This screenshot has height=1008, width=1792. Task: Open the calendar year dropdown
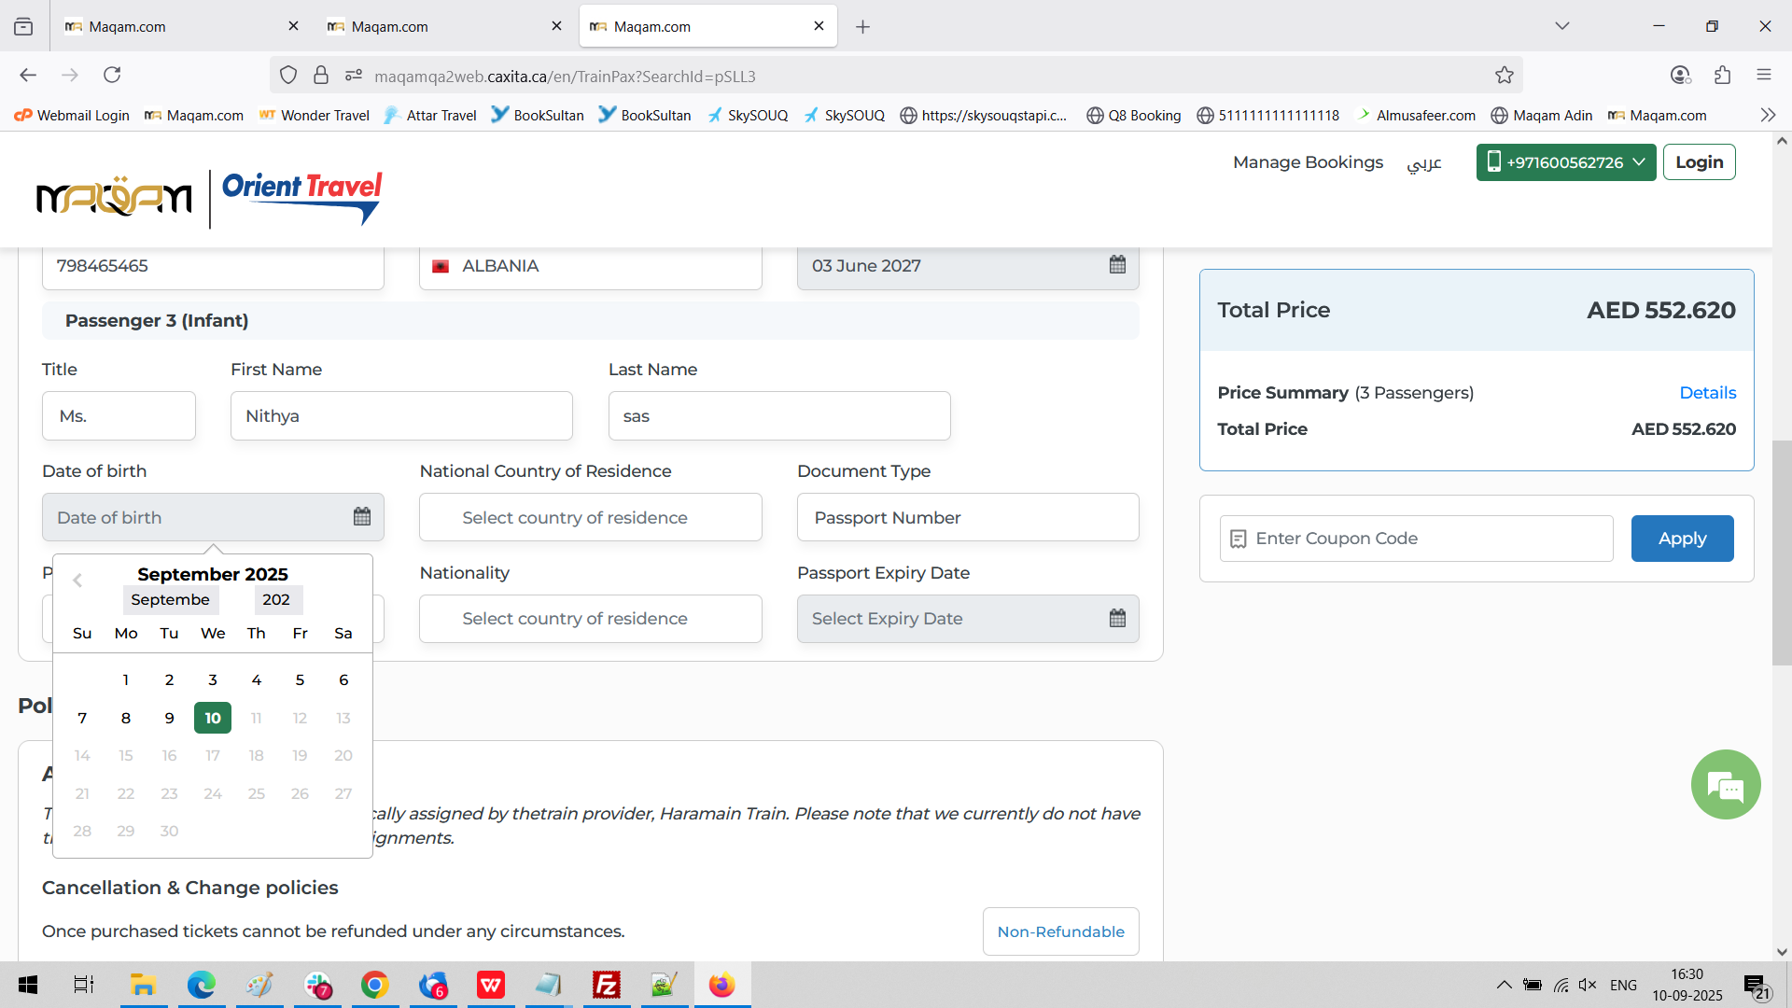tap(277, 600)
